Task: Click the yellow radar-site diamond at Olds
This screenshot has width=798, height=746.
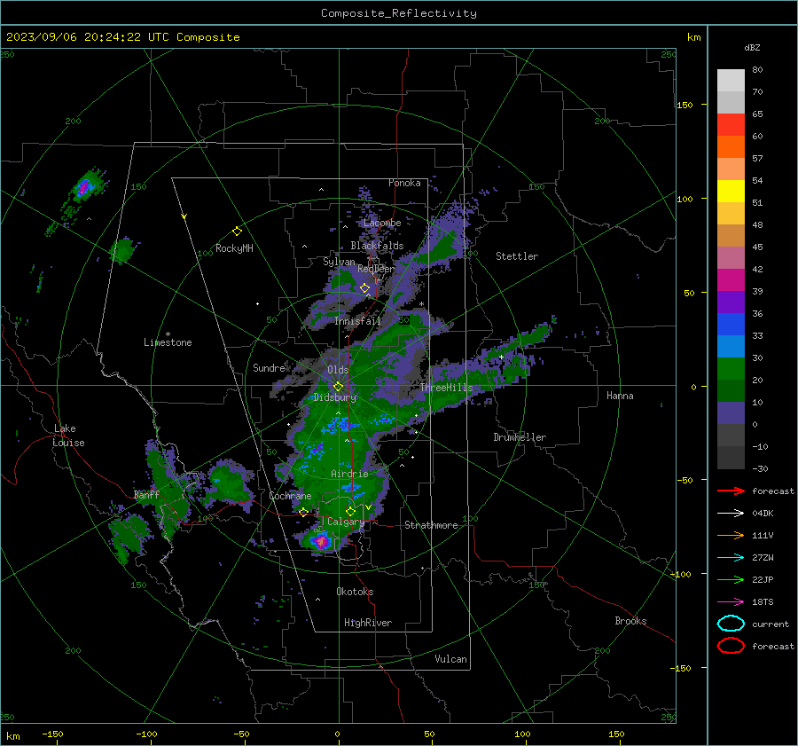Action: tap(338, 387)
